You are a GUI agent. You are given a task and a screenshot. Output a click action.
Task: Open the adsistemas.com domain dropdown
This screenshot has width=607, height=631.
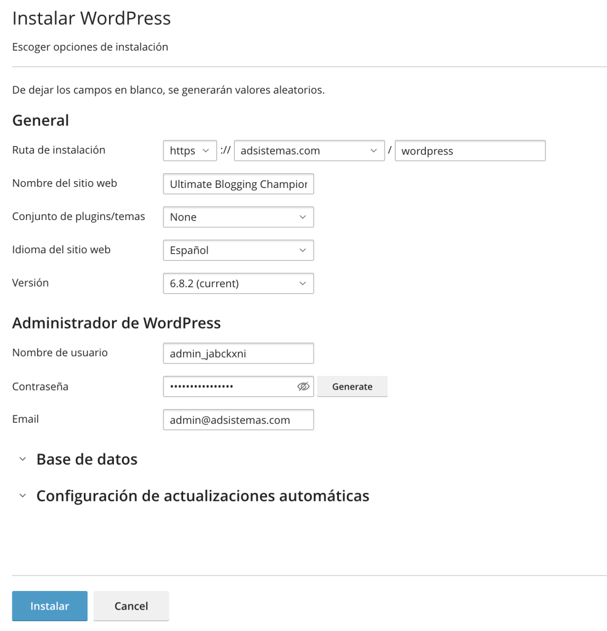click(309, 151)
